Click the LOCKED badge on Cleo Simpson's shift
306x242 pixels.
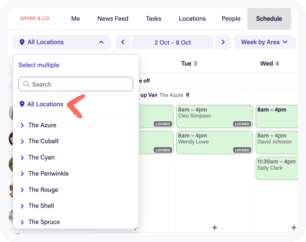(x=242, y=124)
